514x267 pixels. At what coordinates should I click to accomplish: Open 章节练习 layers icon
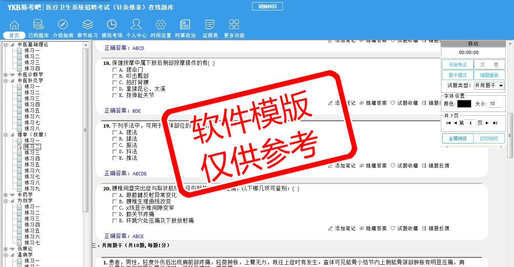[87, 25]
